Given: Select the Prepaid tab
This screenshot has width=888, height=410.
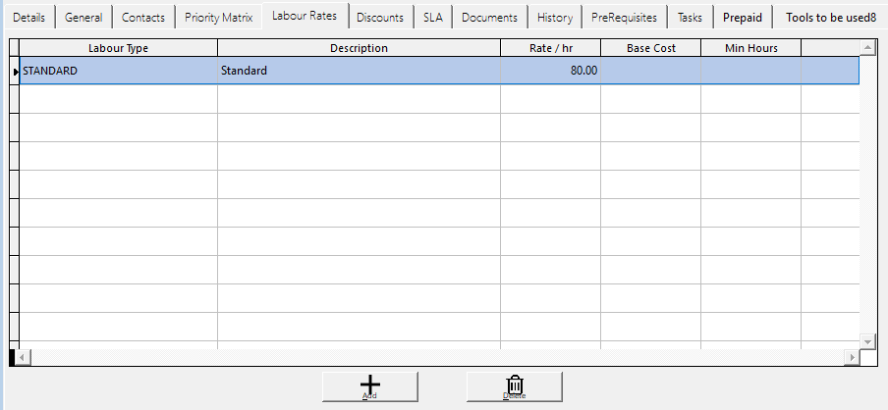Looking at the screenshot, I should 743,18.
